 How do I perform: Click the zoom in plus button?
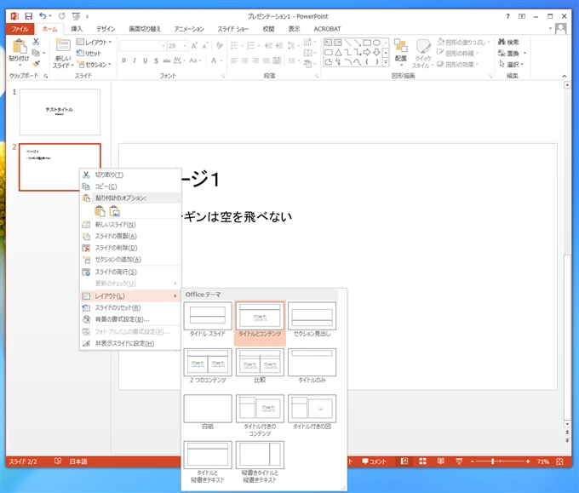(x=528, y=461)
